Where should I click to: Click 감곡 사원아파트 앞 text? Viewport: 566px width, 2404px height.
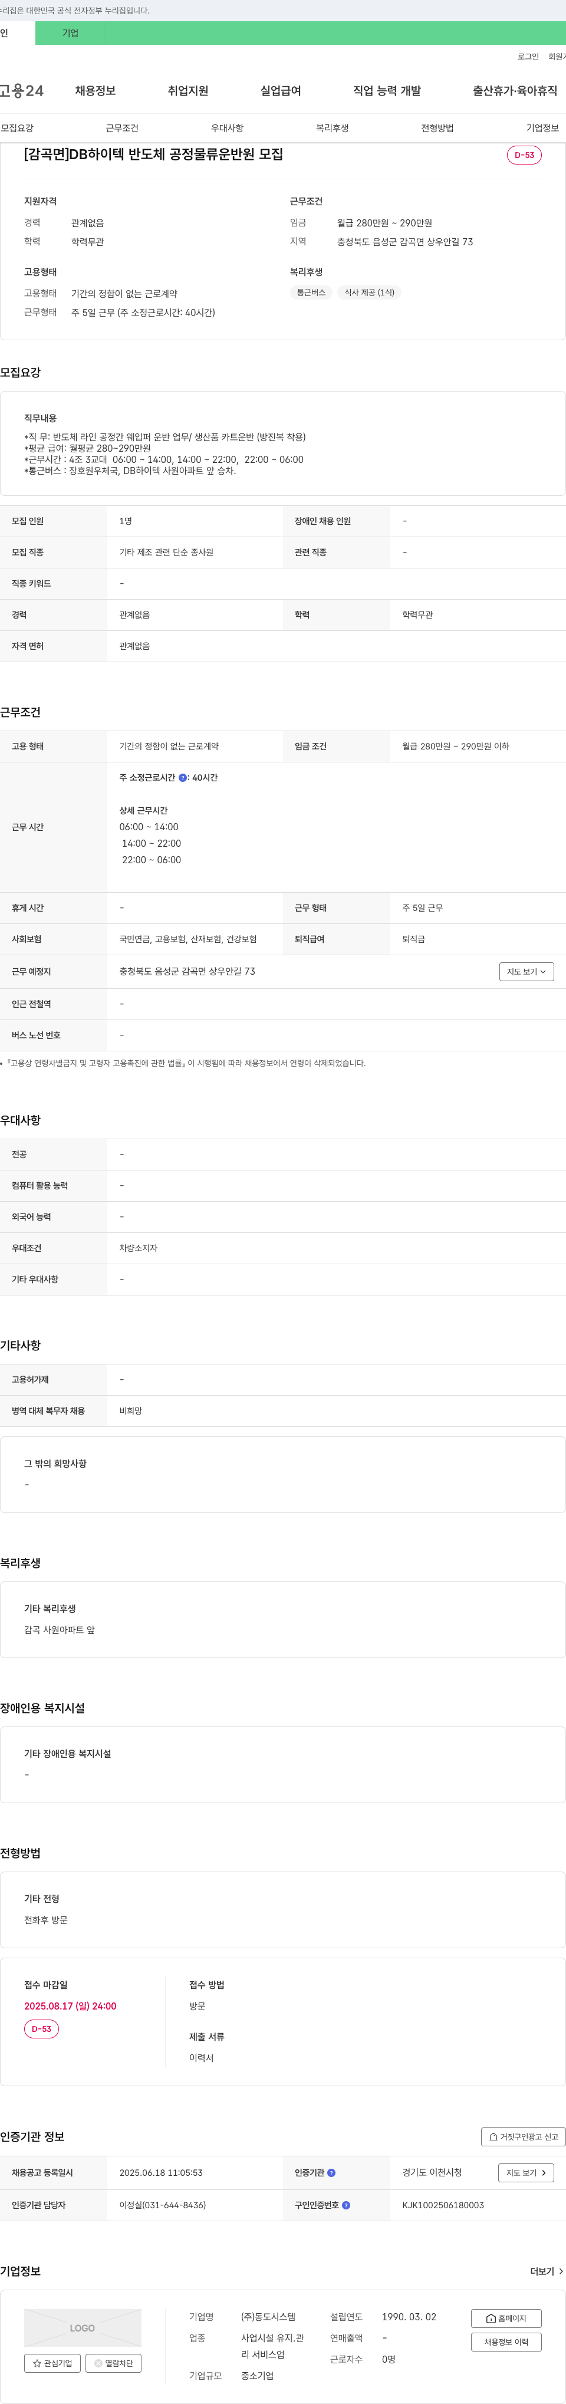pyautogui.click(x=59, y=1629)
